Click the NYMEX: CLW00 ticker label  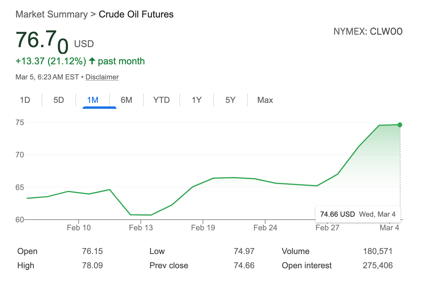[x=368, y=31]
